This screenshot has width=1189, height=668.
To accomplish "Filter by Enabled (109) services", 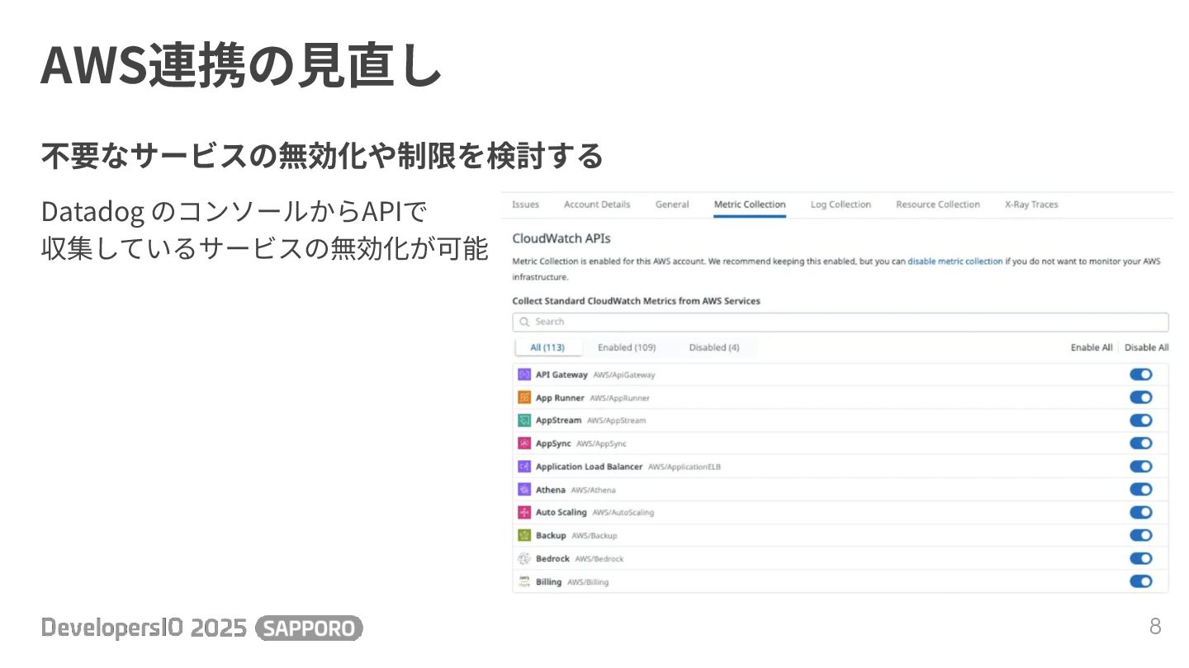I will (627, 347).
